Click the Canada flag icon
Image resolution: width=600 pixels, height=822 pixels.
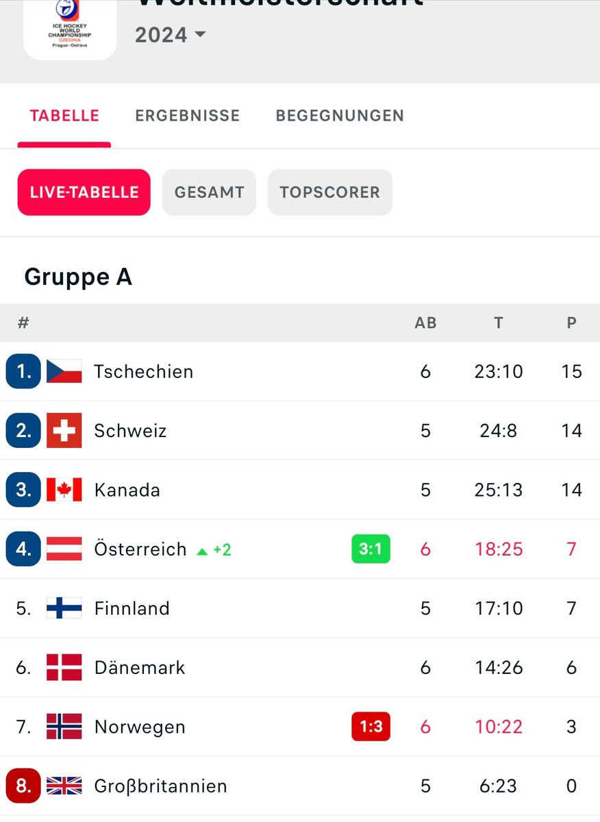coord(64,490)
